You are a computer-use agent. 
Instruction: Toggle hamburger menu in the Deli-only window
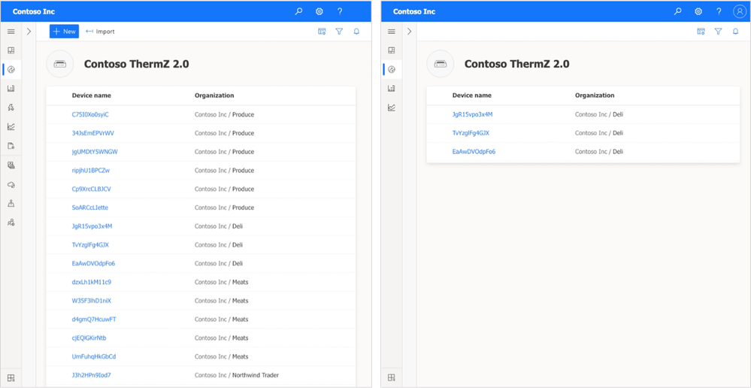pyautogui.click(x=392, y=32)
